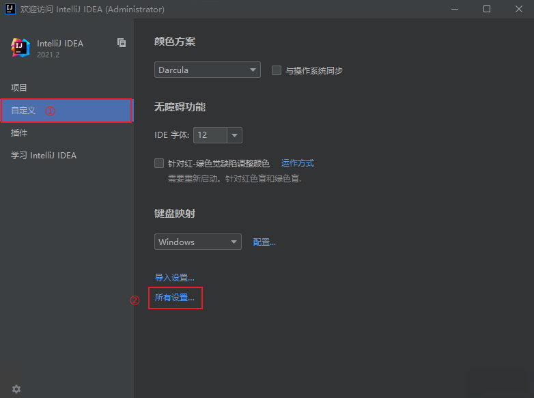This screenshot has width=534, height=398.
Task: Select the 自定义 (Customize) tab
Action: point(67,111)
